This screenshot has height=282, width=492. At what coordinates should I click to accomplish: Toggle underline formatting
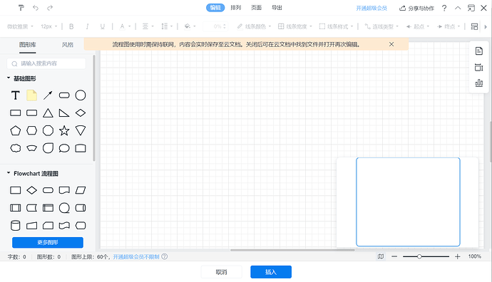pos(102,26)
